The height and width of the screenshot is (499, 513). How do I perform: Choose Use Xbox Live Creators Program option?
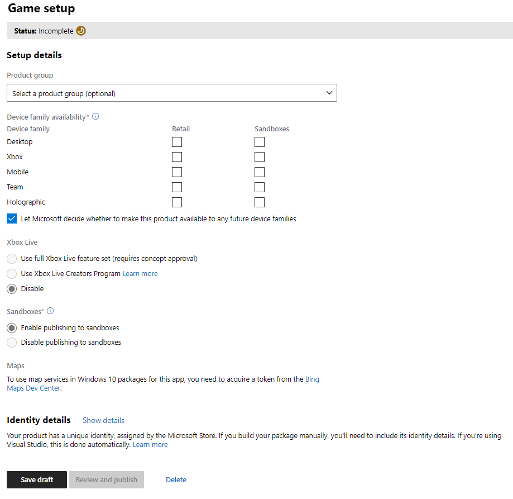tap(12, 274)
